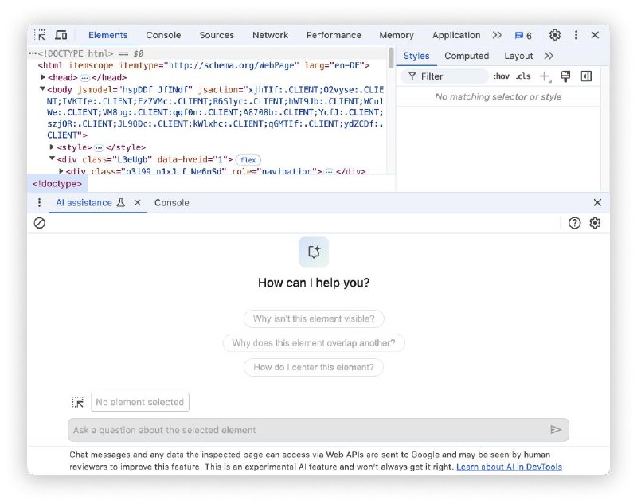Screen dimensions: 637x504
Task: Select the AI assistance drawer tab
Action: click(x=84, y=203)
